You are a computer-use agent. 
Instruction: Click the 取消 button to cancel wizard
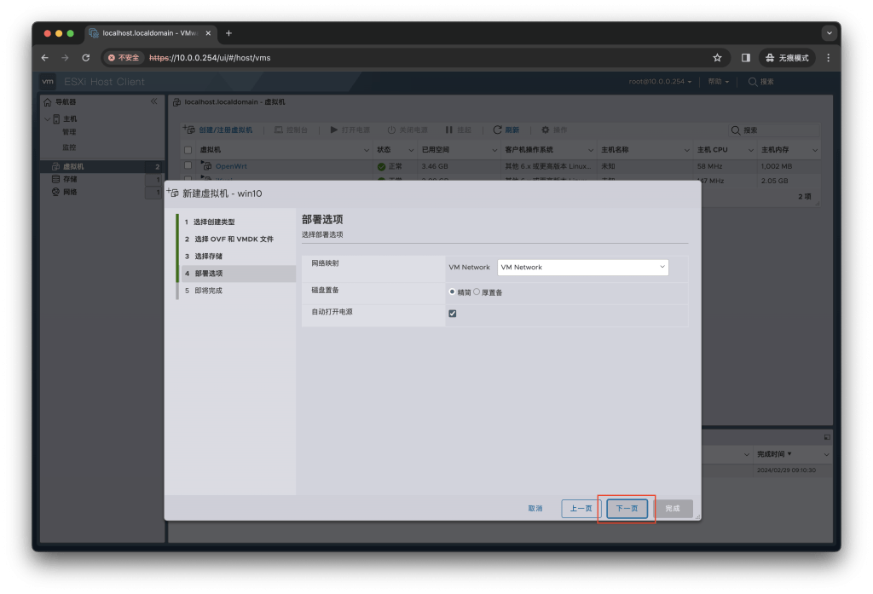(x=535, y=508)
